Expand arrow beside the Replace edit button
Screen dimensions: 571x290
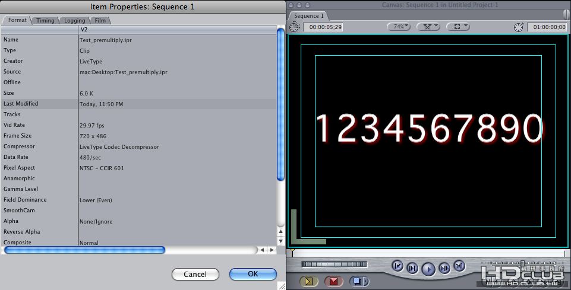[366, 281]
